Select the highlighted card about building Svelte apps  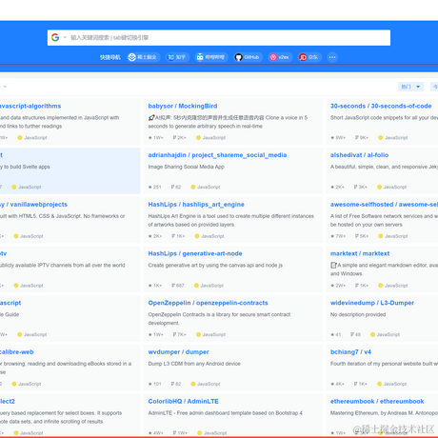(x=70, y=170)
